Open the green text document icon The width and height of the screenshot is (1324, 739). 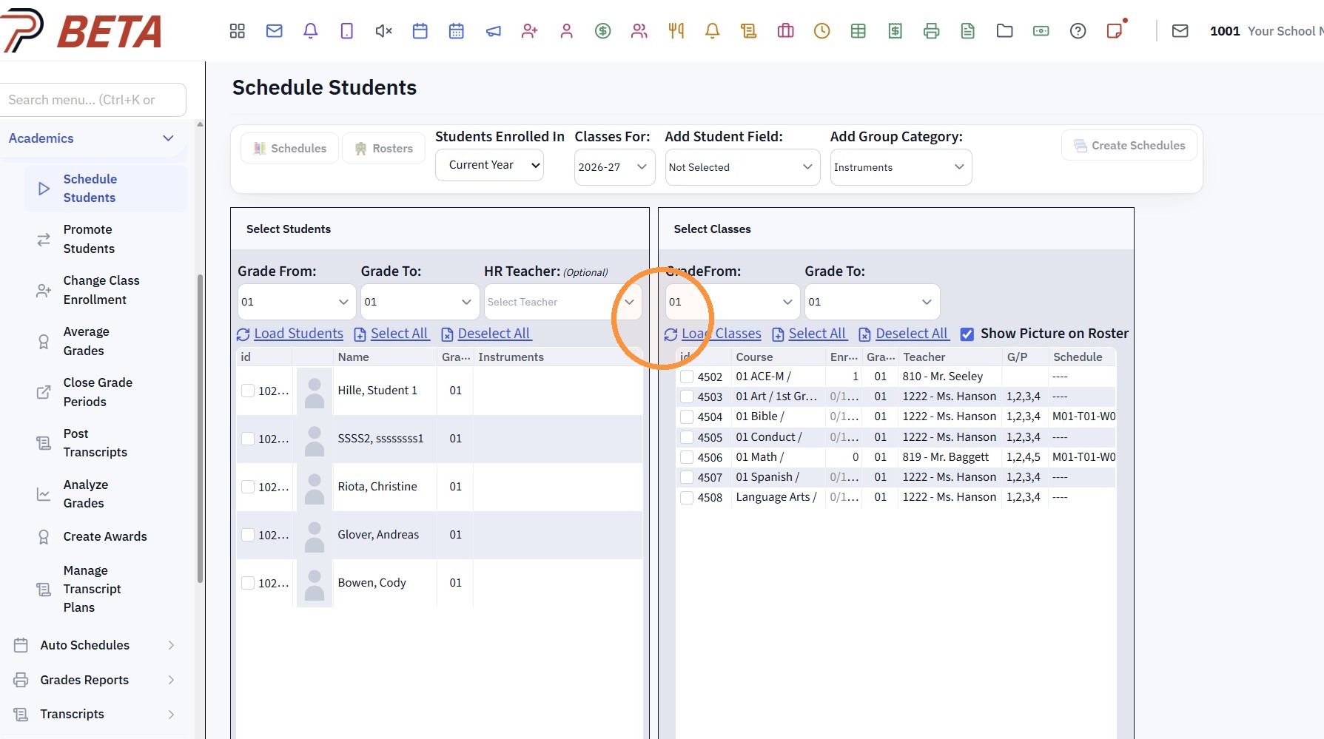[967, 31]
